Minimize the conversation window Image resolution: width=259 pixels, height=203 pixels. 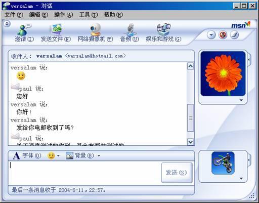click(x=236, y=6)
